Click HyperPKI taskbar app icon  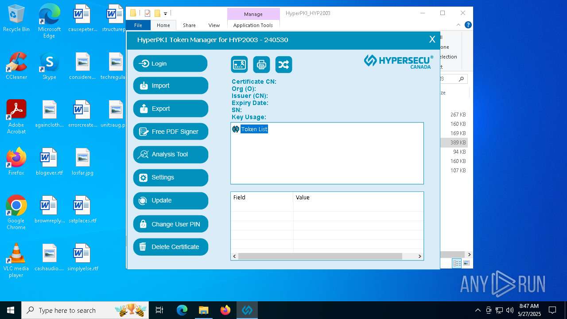[x=247, y=310]
